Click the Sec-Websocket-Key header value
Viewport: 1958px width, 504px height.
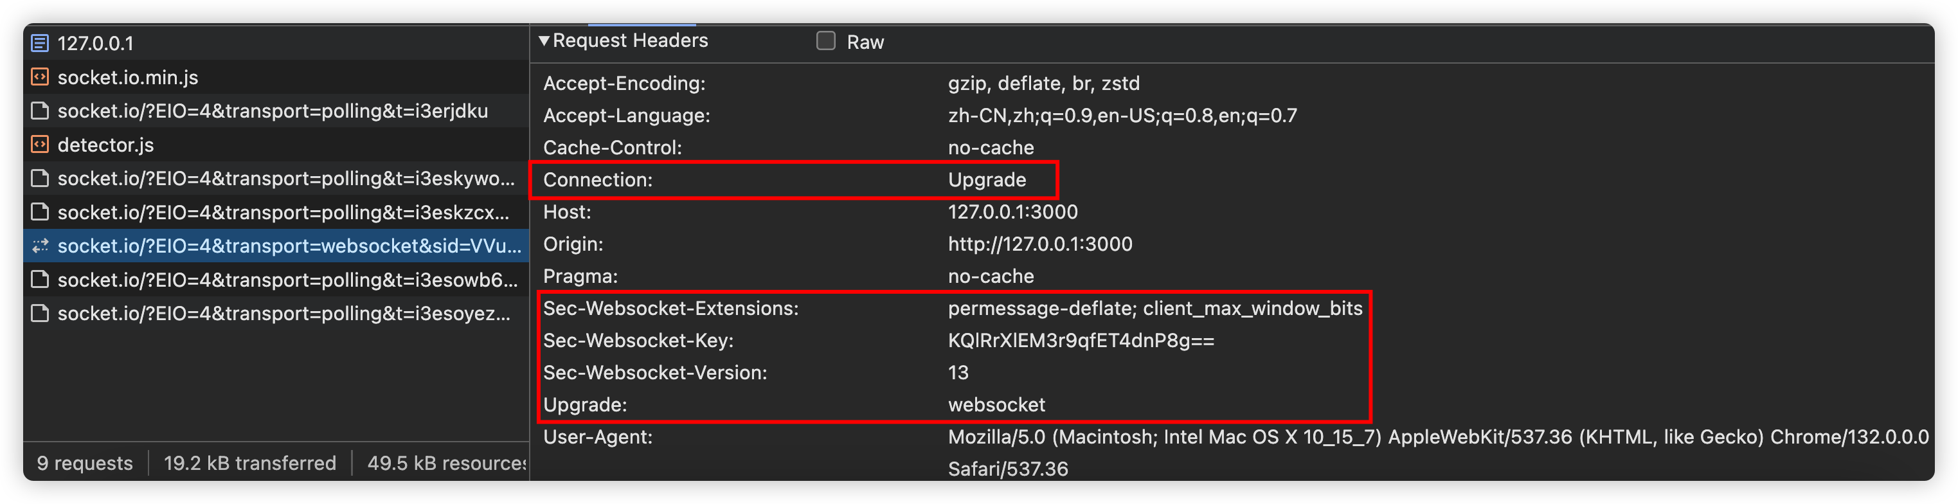1080,341
